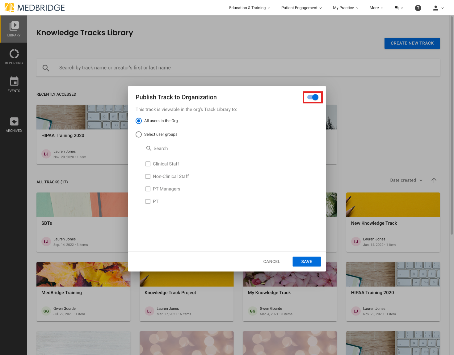Open the help question mark icon
This screenshot has height=355, width=454.
(418, 8)
